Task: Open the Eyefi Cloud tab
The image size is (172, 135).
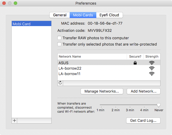Action: pyautogui.click(x=109, y=15)
